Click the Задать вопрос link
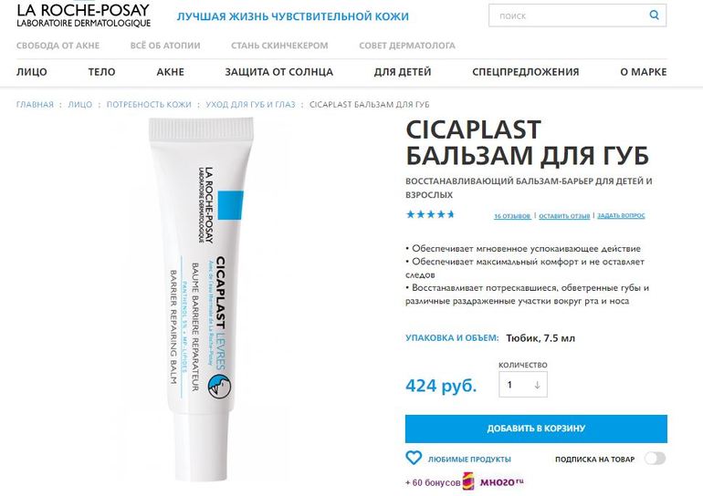 [621, 215]
